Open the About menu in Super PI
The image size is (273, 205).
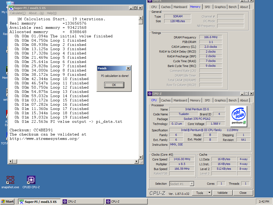click(36, 13)
